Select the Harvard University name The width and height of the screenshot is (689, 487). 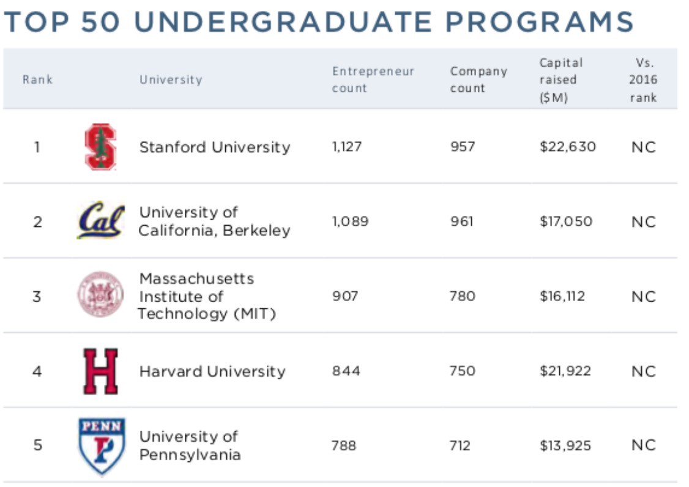pyautogui.click(x=212, y=371)
